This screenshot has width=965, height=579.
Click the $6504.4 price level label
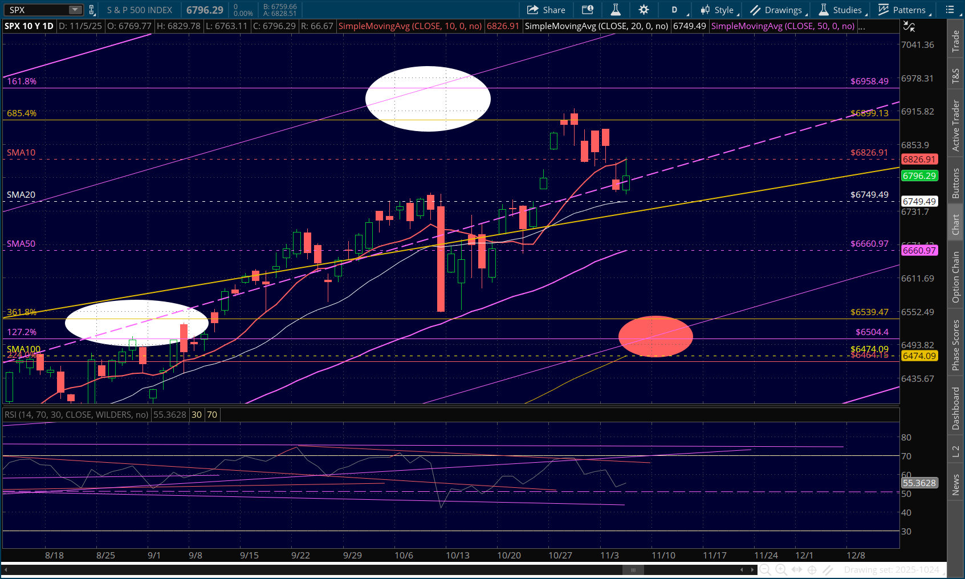tap(872, 332)
